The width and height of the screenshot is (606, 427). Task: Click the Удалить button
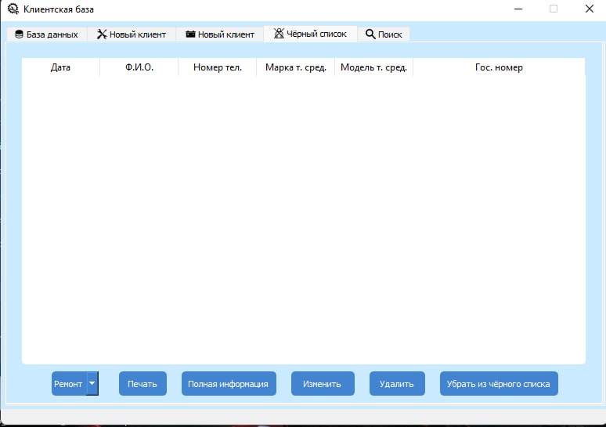(x=397, y=383)
